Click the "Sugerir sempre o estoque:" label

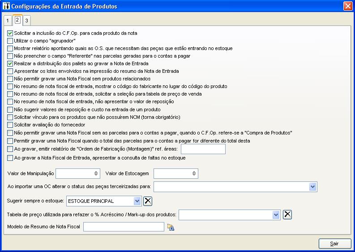(x=35, y=201)
